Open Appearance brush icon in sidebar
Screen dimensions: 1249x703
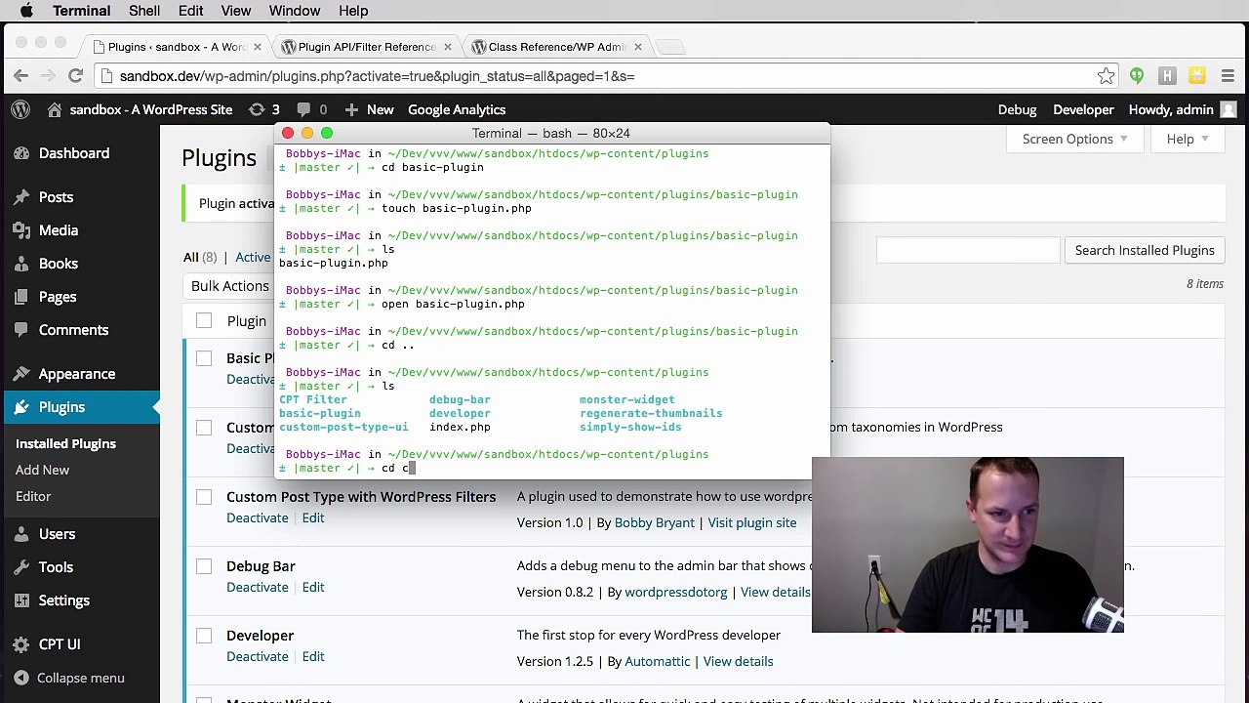(x=20, y=374)
